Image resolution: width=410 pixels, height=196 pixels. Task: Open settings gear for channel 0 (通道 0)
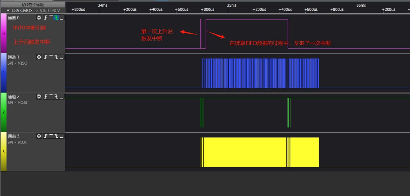click(39, 18)
